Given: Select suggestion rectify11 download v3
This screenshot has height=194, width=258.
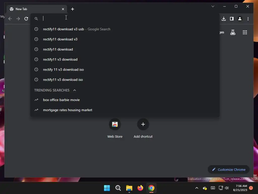Looking at the screenshot, I should 125,39.
